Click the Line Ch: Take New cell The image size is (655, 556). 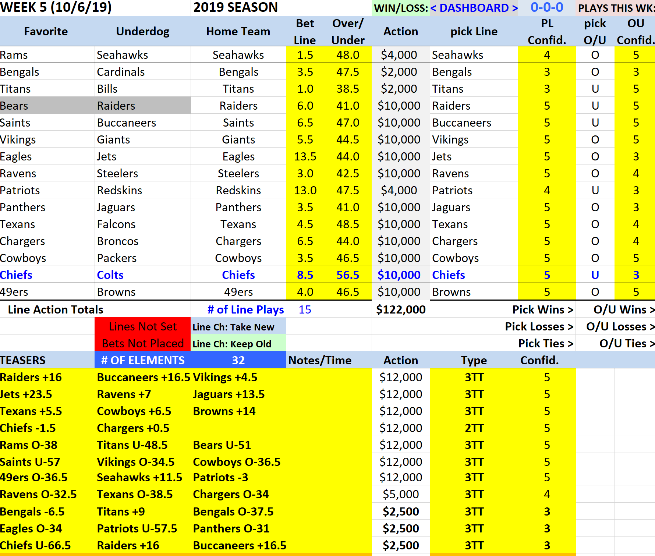click(238, 326)
